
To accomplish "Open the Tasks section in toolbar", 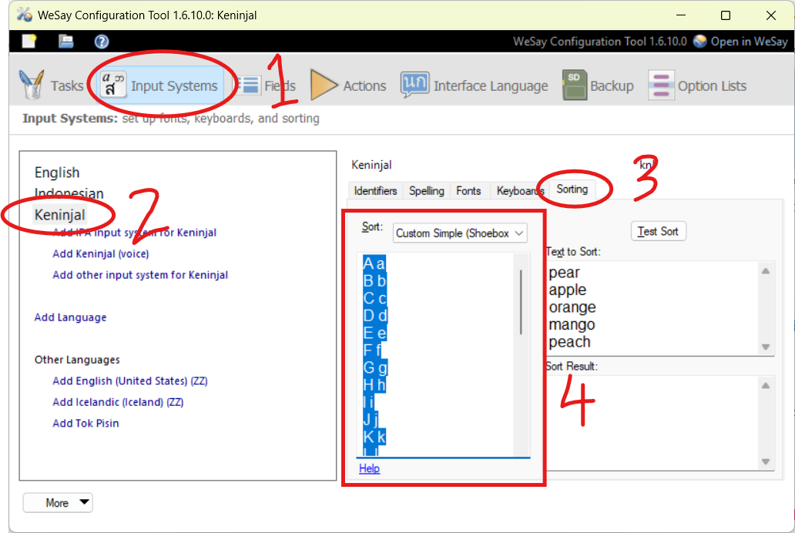I will click(51, 86).
